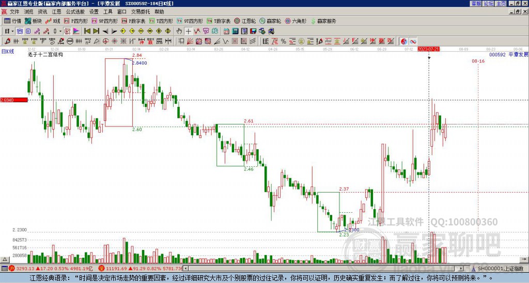Viewport: 529px width, 283px height.
Task: Open the 设置 menu
Action: [94, 12]
